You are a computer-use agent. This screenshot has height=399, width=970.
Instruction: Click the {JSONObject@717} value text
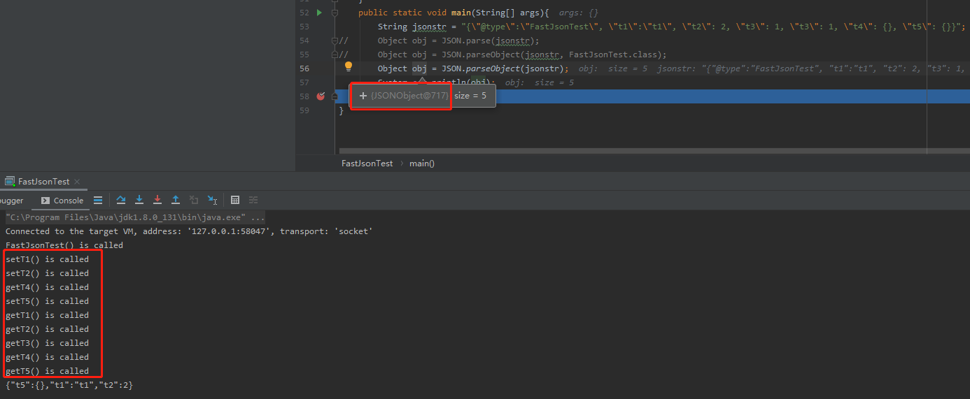pos(410,96)
